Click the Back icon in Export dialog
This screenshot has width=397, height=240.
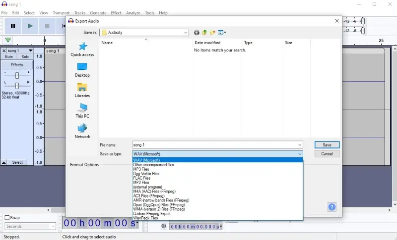(197, 32)
